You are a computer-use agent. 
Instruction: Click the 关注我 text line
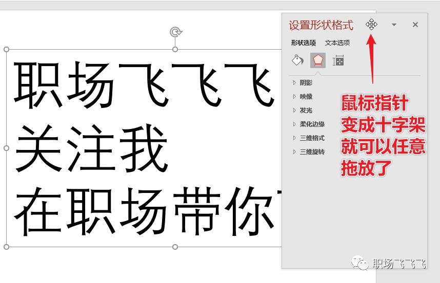point(91,148)
